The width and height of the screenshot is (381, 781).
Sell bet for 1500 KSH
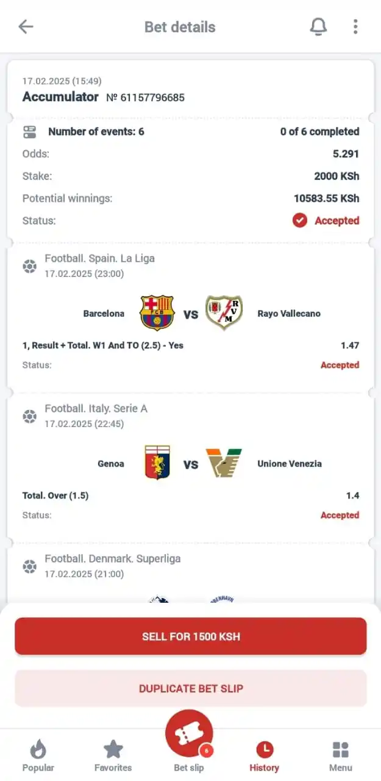(x=191, y=636)
